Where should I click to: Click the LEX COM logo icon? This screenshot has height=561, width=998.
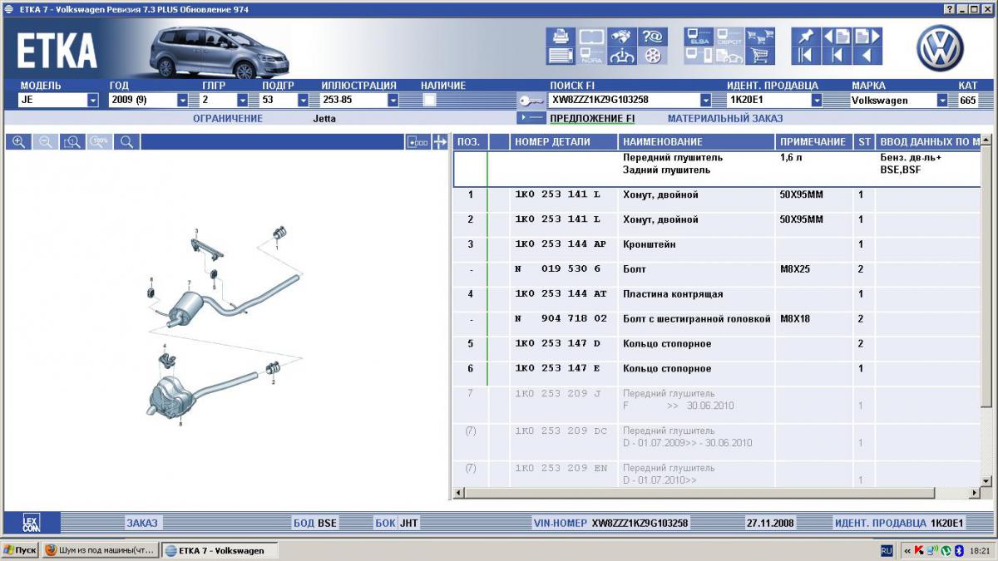[31, 523]
